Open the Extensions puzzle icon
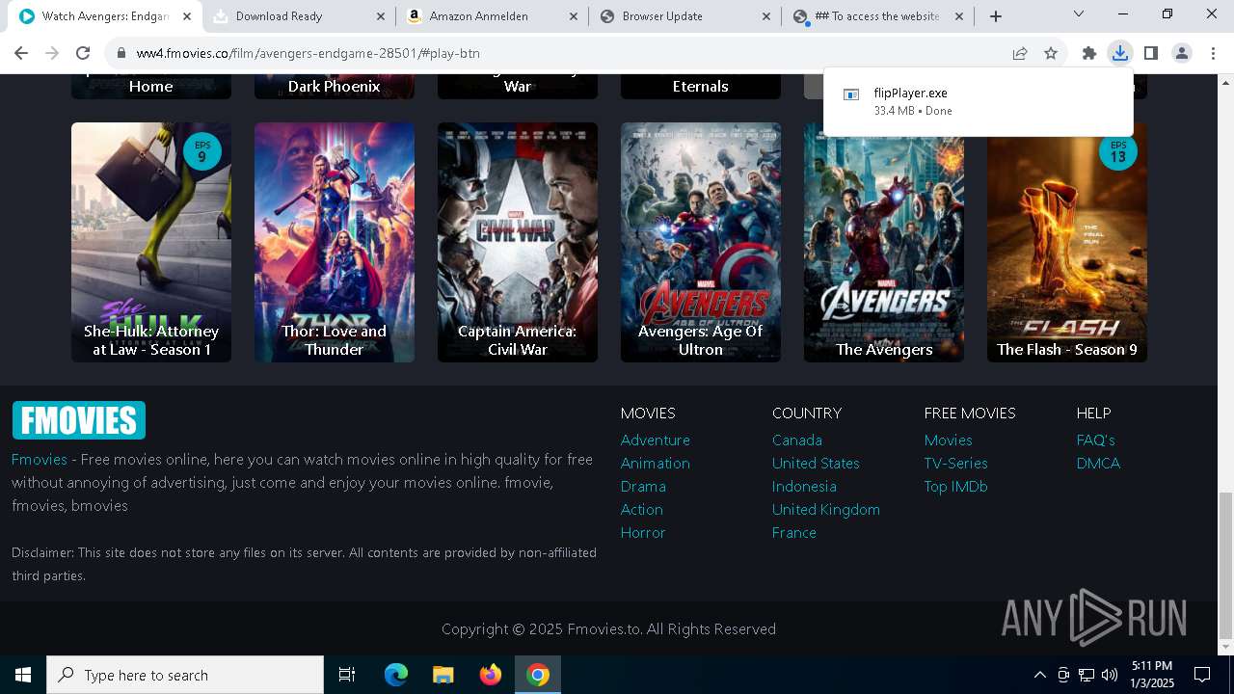The height and width of the screenshot is (694, 1234). 1089,53
